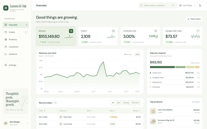Click Maya Patel's avatar icon

click(61, 117)
